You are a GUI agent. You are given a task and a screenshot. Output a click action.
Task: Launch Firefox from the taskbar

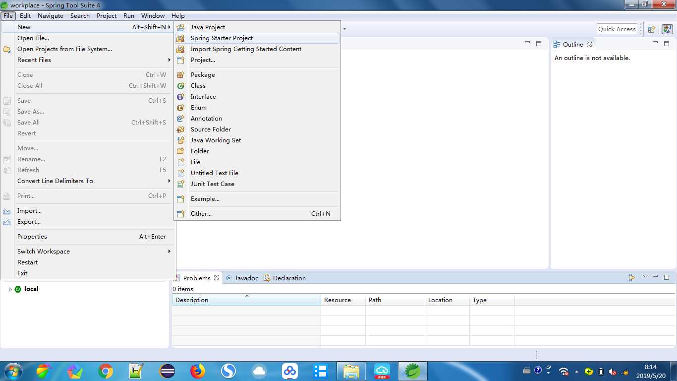198,371
